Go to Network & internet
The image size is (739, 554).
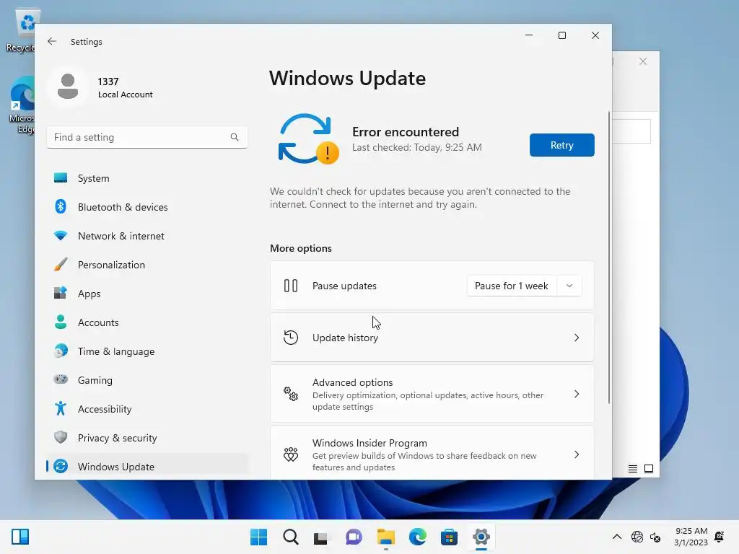point(147,236)
